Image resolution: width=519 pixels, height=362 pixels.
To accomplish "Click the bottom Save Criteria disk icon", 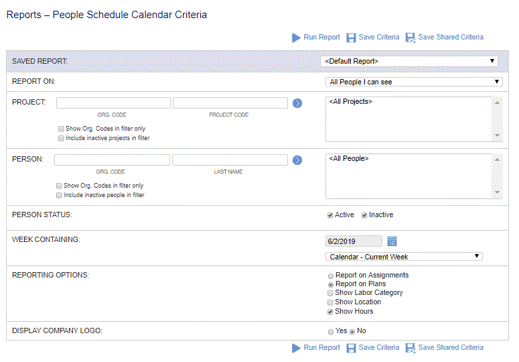I will 352,348.
